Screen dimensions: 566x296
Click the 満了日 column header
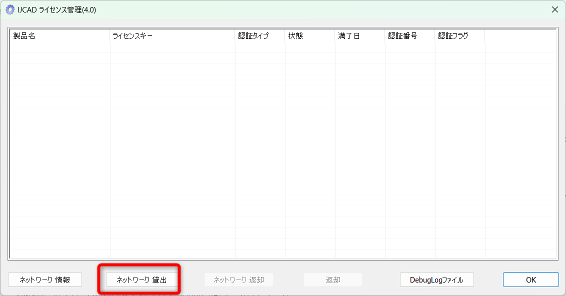(x=360, y=36)
